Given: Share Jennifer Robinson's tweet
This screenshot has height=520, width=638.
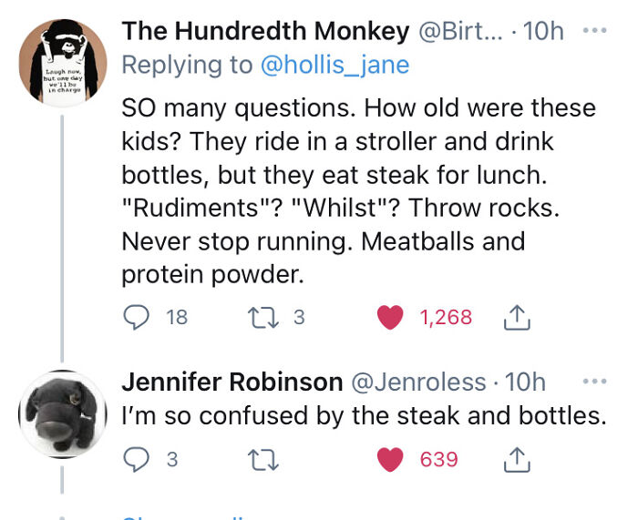Looking at the screenshot, I should (x=516, y=459).
